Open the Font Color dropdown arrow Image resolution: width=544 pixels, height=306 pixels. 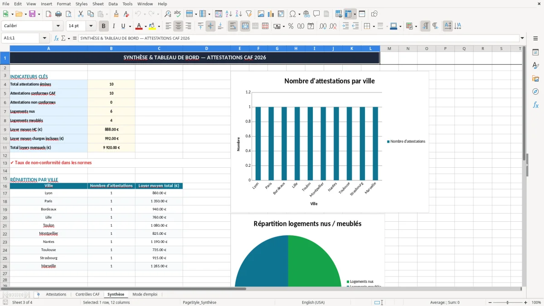pyautogui.click(x=146, y=26)
